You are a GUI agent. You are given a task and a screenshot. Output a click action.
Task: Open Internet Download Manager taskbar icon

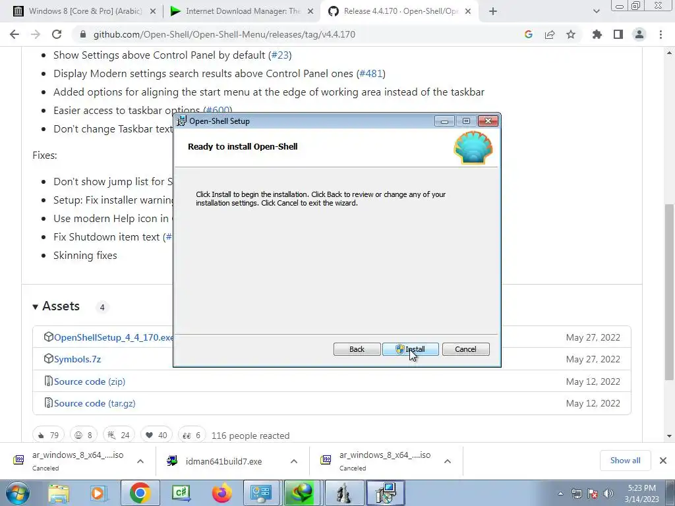[x=302, y=493]
